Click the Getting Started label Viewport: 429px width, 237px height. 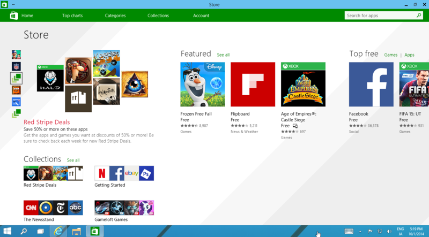pyautogui.click(x=110, y=185)
